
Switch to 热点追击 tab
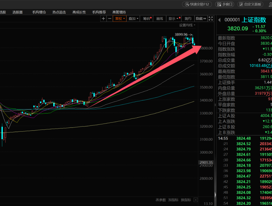coord(59,12)
